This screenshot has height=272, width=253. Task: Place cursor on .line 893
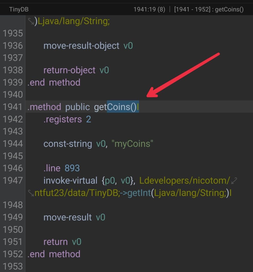(62, 168)
